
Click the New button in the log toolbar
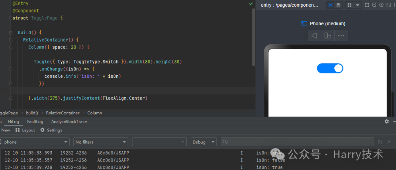click(x=5, y=130)
